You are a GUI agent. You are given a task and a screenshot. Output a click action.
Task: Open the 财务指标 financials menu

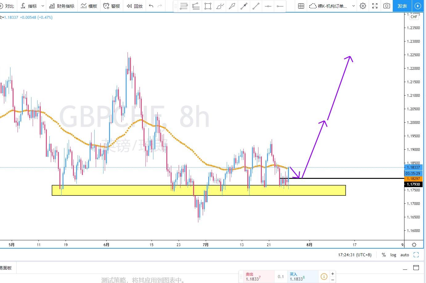62,6
